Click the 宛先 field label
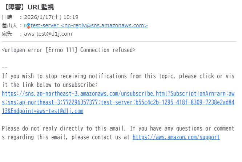The height and width of the screenshot is (162, 242). click(7, 34)
